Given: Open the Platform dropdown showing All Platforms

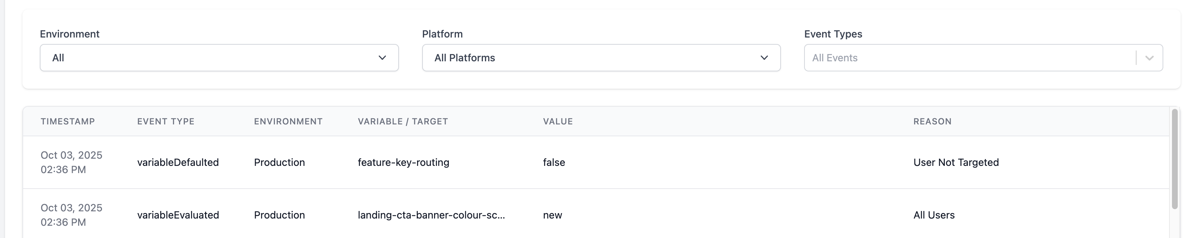Looking at the screenshot, I should (601, 58).
